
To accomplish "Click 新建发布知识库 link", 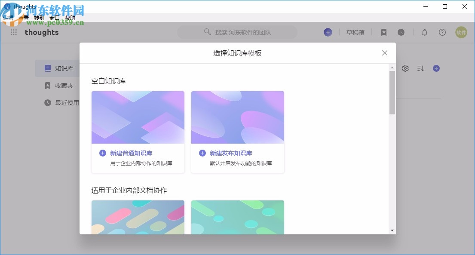I will (x=231, y=153).
